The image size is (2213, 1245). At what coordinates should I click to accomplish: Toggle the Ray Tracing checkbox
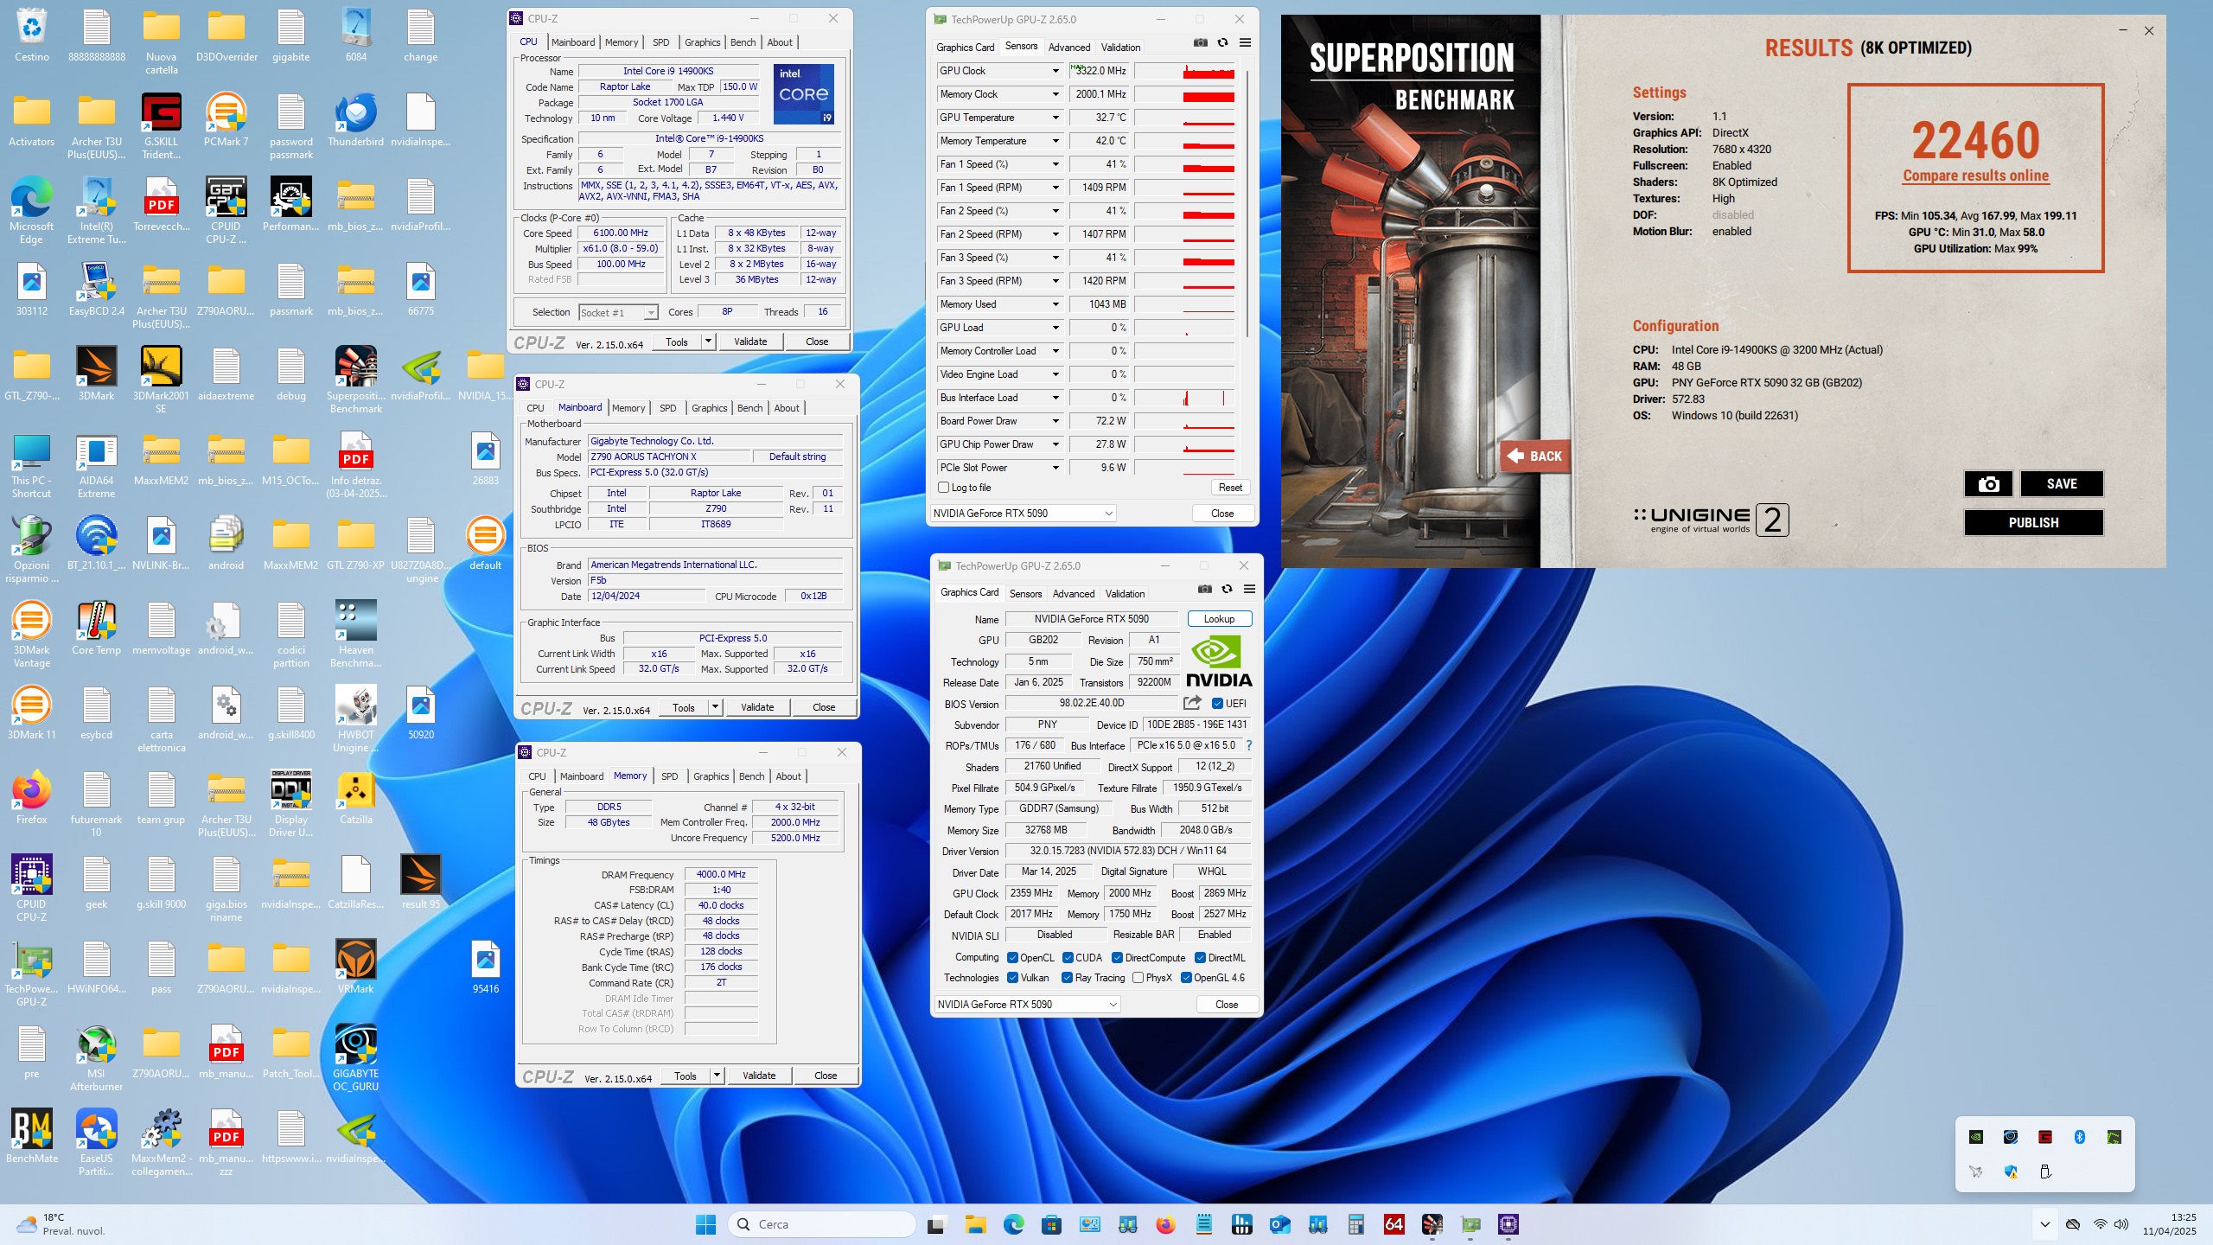click(1068, 978)
